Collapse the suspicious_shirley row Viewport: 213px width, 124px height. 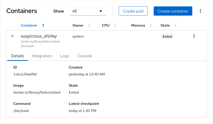(x=13, y=36)
